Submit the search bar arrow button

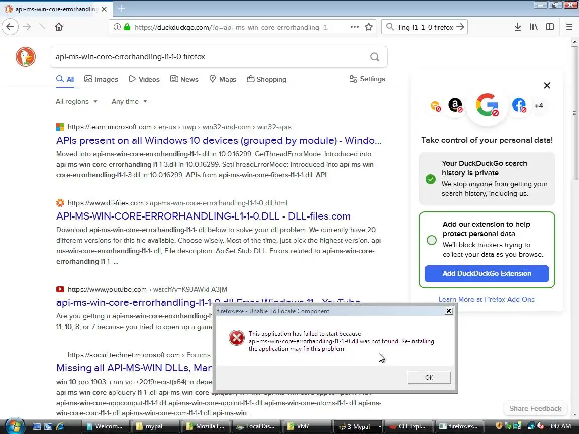pyautogui.click(x=460, y=27)
